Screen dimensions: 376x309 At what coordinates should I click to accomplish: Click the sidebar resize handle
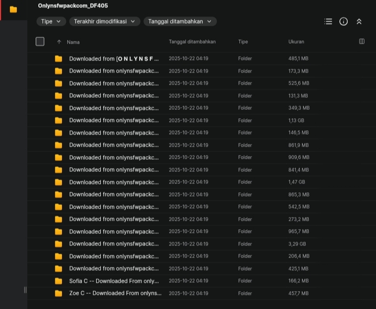click(25, 290)
